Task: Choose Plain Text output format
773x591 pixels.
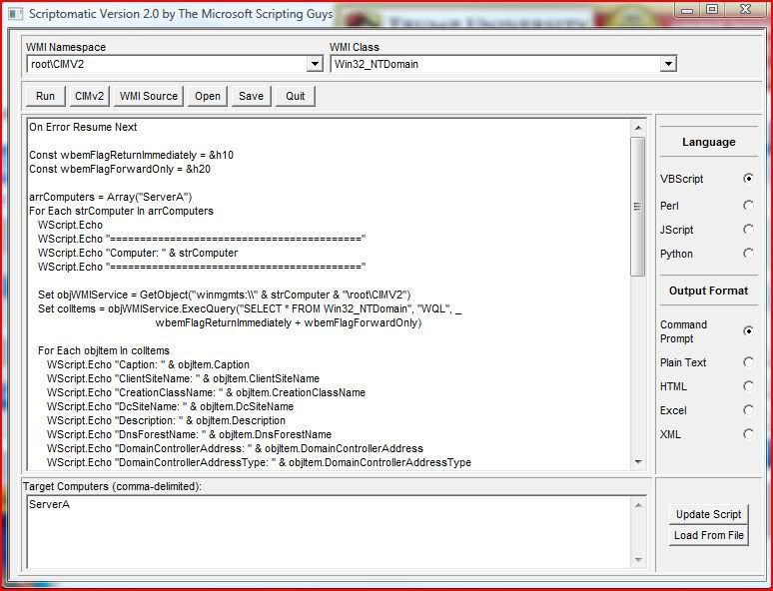Action: (748, 362)
